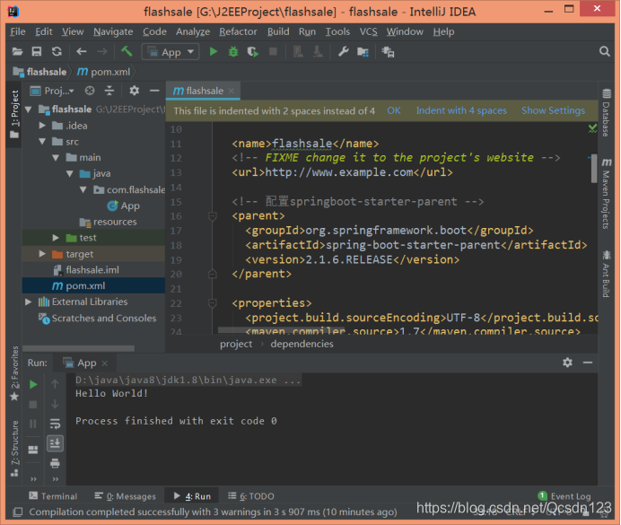Click dependencies in editor breadcrumb
This screenshot has height=525, width=621.
pyautogui.click(x=302, y=344)
